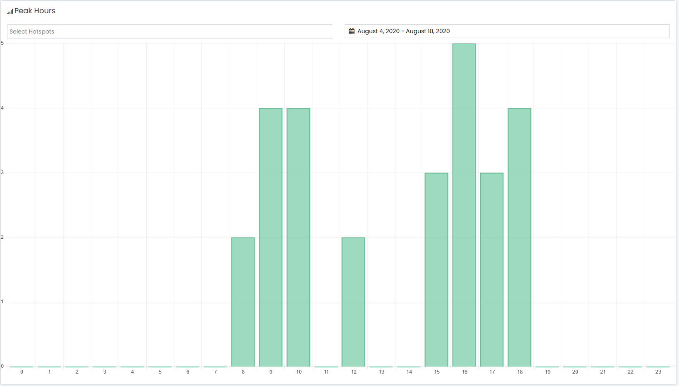The image size is (679, 386).
Task: Click the bar for hour 12
Action: tap(353, 302)
